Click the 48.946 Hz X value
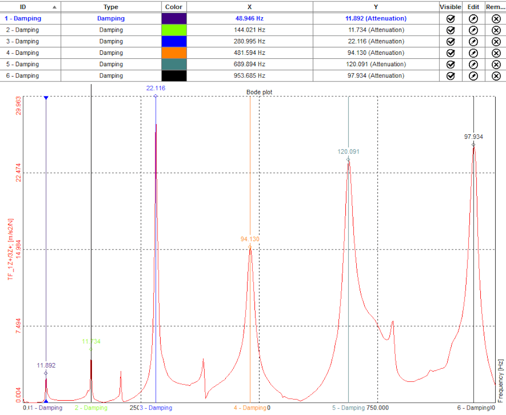Image resolution: width=506 pixels, height=415 pixels. [250, 18]
